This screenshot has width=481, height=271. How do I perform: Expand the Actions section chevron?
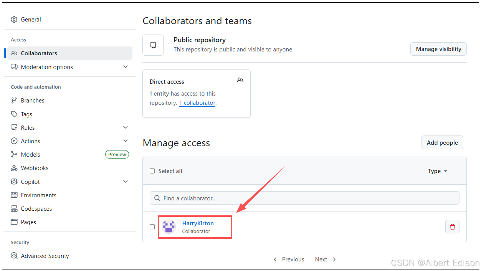click(125, 141)
